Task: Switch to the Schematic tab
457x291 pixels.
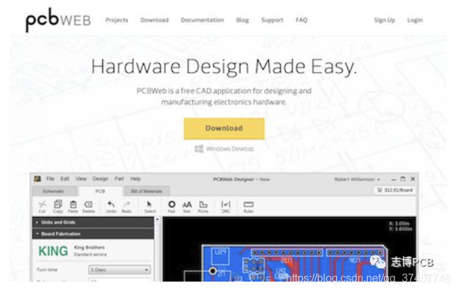Action: (x=54, y=191)
